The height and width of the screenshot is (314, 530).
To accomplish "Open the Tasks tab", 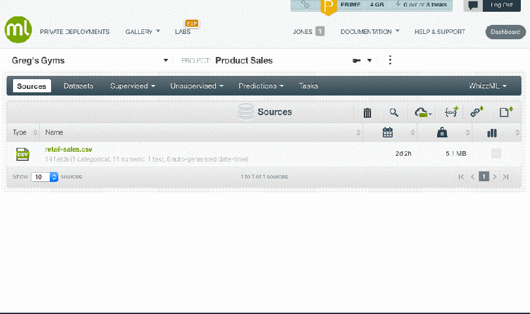I will [308, 86].
